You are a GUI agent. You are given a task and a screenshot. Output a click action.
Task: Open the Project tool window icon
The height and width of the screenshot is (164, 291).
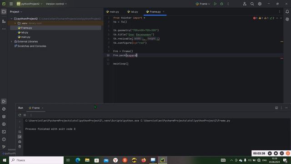pos(4,12)
